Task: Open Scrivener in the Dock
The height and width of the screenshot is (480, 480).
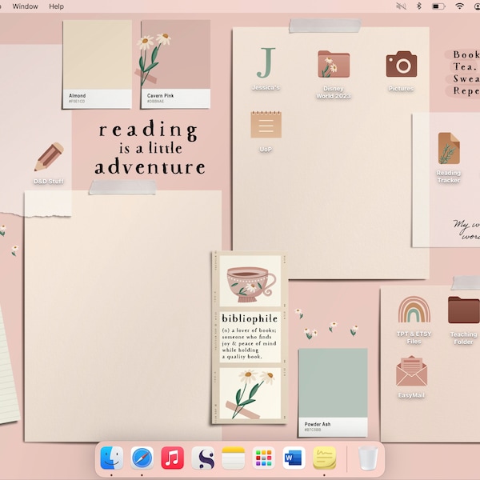Action: click(203, 458)
